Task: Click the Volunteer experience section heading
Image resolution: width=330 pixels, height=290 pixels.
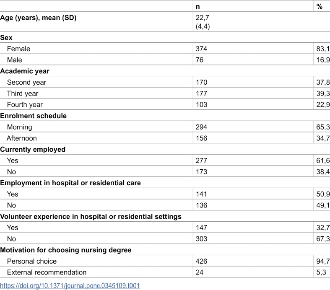Action: tap(91, 216)
